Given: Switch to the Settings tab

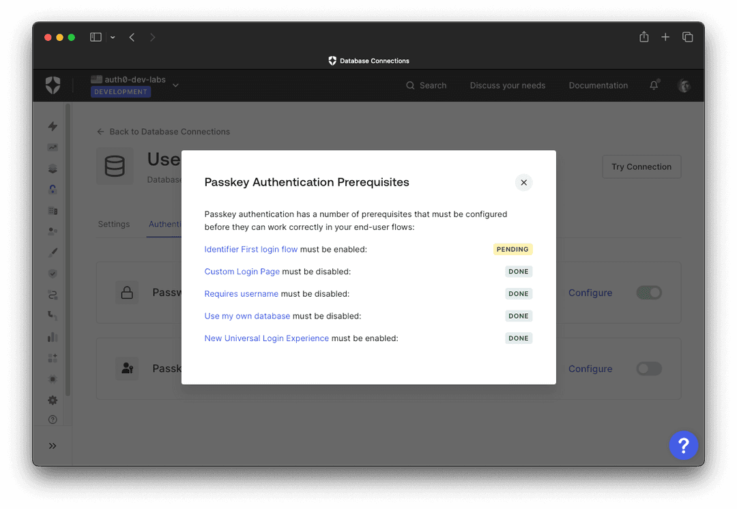Looking at the screenshot, I should point(114,224).
